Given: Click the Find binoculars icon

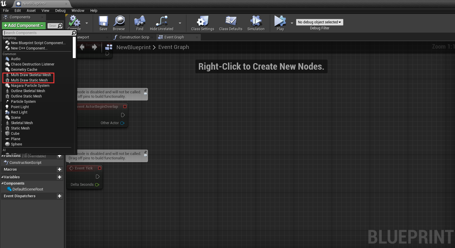Looking at the screenshot, I should [x=140, y=21].
